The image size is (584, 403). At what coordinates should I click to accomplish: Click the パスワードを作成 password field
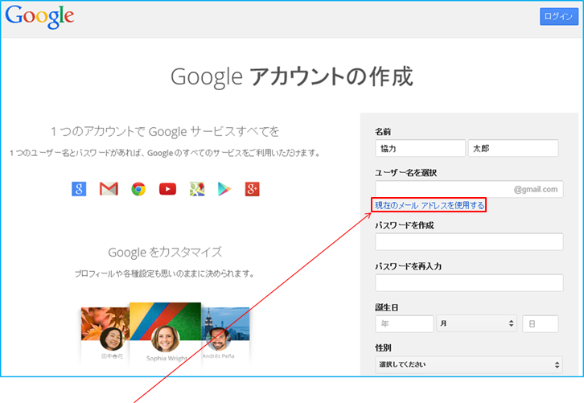(x=469, y=241)
